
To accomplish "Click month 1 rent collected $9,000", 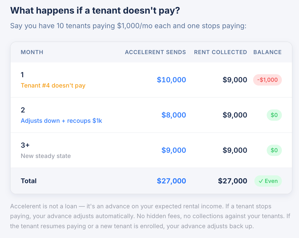I will [x=235, y=80].
